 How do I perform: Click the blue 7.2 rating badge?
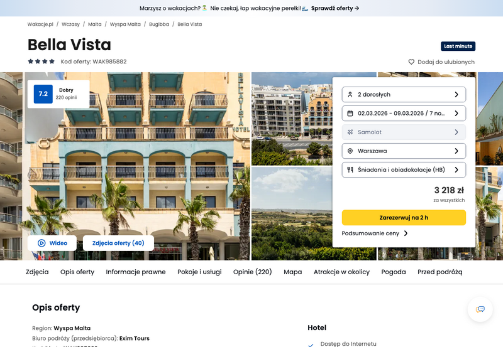(43, 93)
